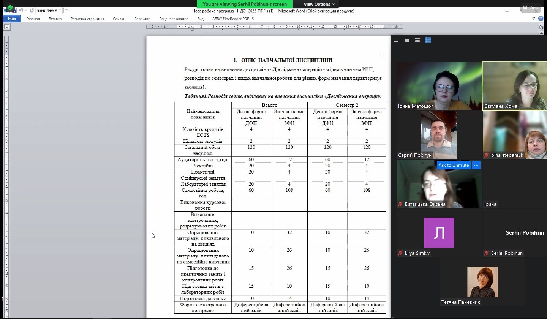Viewport: 547px width, 319px height.
Task: Click the Word Help question mark icon
Action: (x=541, y=19)
